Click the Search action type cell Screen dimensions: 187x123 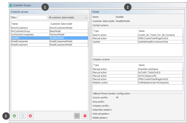(x=115, y=35)
